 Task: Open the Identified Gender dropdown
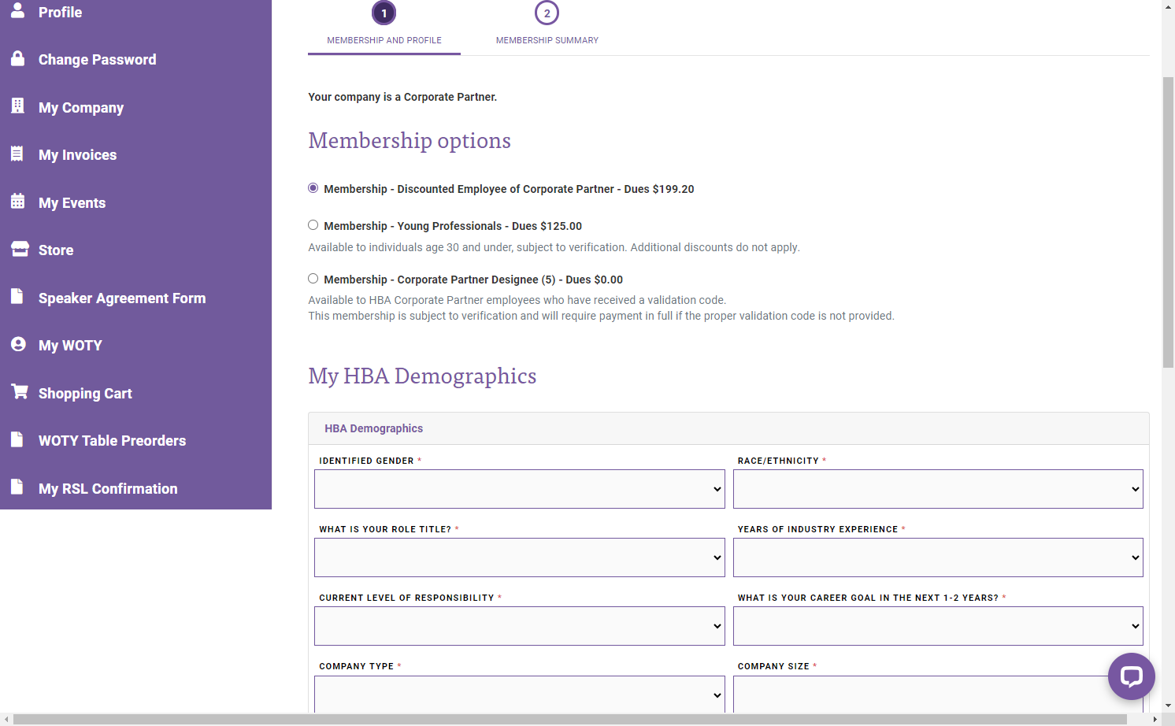pos(520,489)
